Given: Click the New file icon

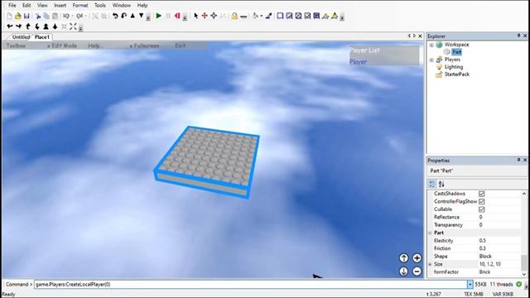Looking at the screenshot, I should click(x=9, y=16).
